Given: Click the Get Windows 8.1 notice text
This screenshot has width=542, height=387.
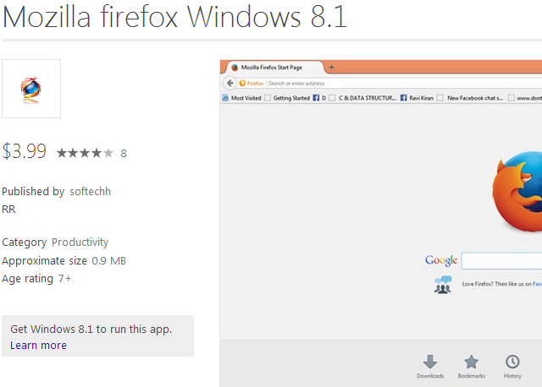Looking at the screenshot, I should tap(91, 329).
